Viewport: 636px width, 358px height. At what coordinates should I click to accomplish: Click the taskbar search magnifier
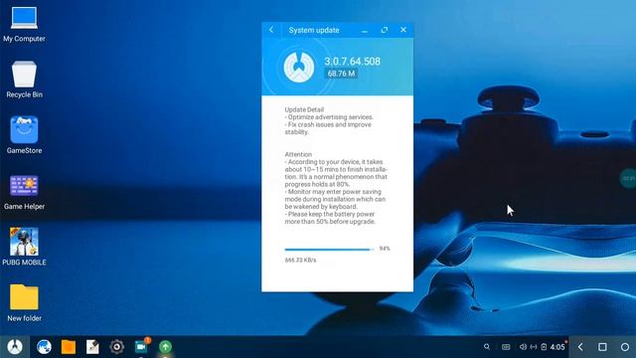(487, 347)
